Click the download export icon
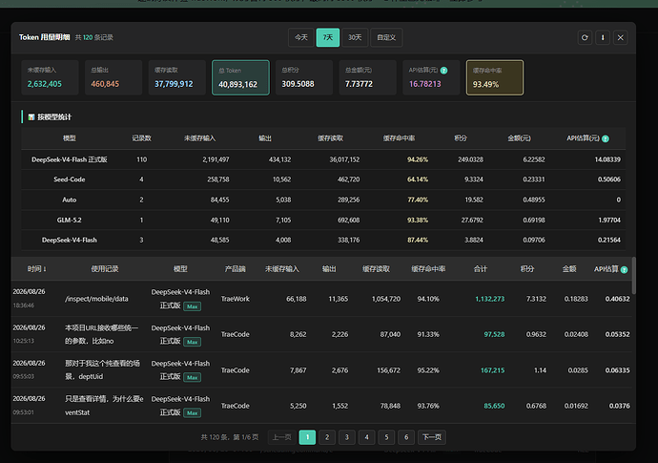The width and height of the screenshot is (658, 463). coord(603,37)
